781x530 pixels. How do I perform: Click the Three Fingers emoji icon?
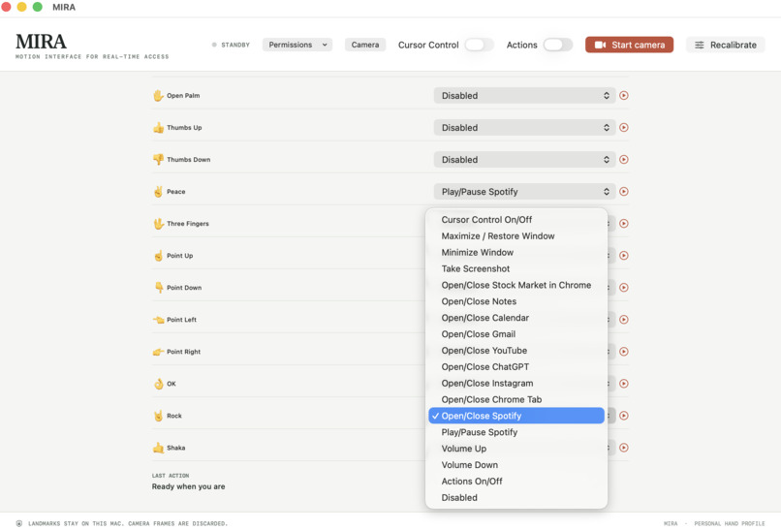(158, 224)
